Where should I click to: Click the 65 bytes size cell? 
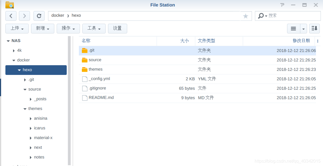coord(187,88)
